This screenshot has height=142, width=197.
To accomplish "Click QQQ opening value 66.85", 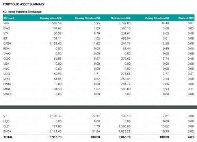I will click(58, 58).
